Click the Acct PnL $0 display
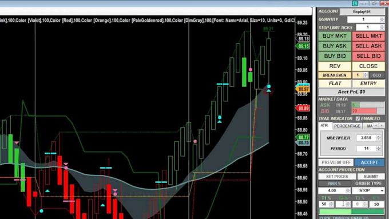 pyautogui.click(x=352, y=91)
